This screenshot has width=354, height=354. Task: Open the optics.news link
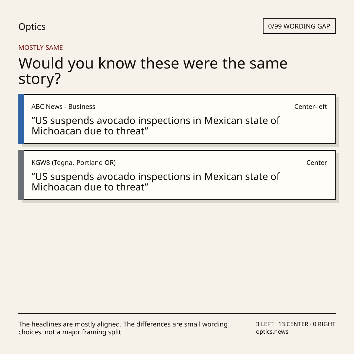[x=272, y=332]
